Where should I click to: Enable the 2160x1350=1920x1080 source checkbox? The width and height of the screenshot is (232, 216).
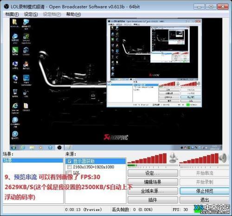pos(70,167)
